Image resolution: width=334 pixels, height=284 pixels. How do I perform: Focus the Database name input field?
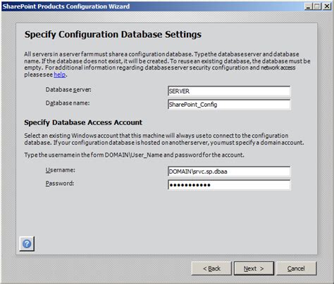(229, 105)
